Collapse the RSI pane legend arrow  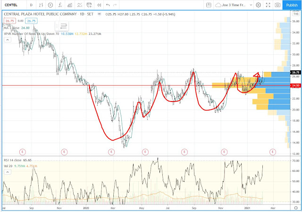click(8, 172)
